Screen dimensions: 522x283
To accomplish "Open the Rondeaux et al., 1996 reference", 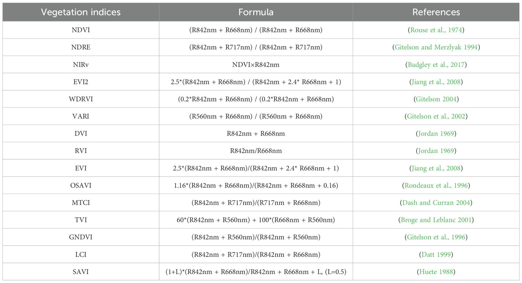I will (436, 185).
